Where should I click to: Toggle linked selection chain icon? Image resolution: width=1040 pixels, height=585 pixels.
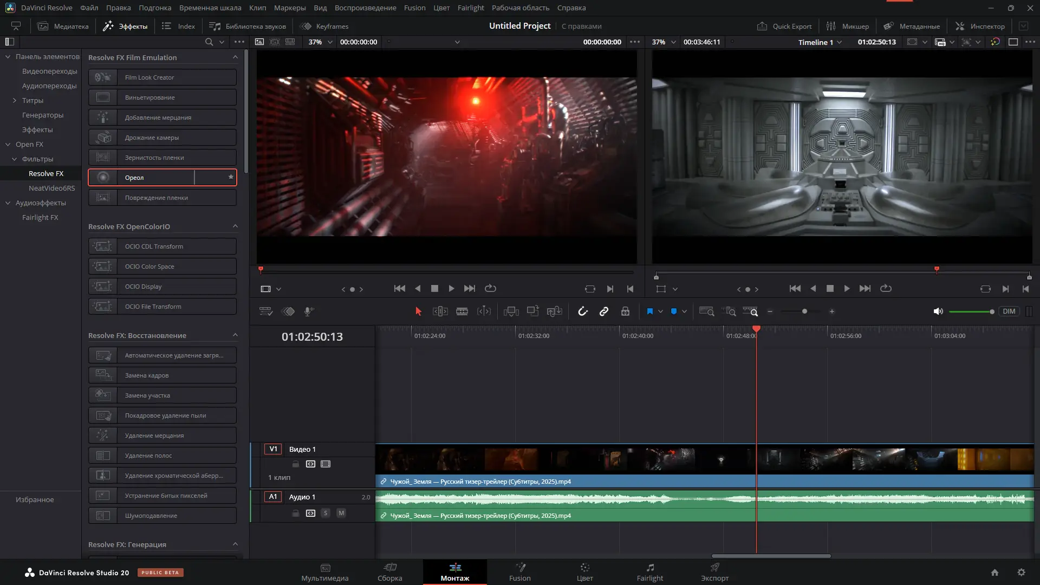click(604, 311)
